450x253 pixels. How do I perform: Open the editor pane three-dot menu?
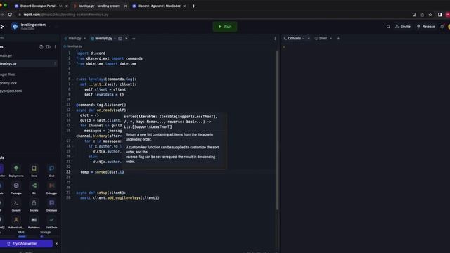coord(275,39)
